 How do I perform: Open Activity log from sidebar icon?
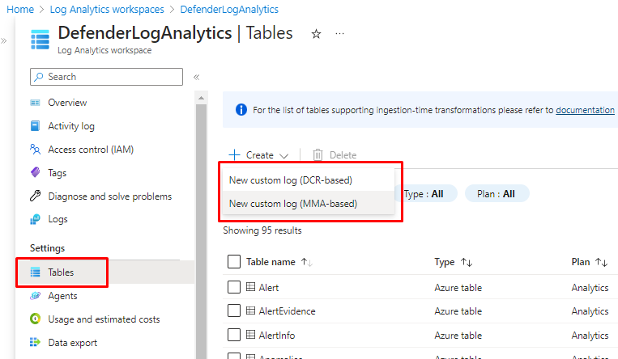tap(35, 126)
